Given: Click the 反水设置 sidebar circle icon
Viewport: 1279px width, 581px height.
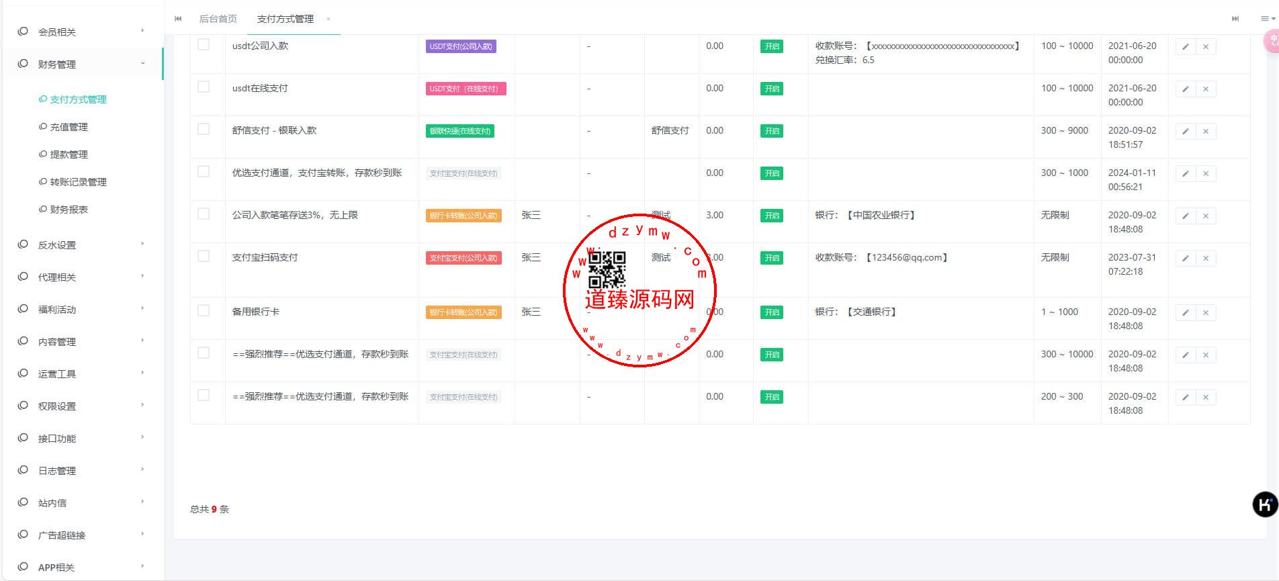Looking at the screenshot, I should (x=23, y=244).
